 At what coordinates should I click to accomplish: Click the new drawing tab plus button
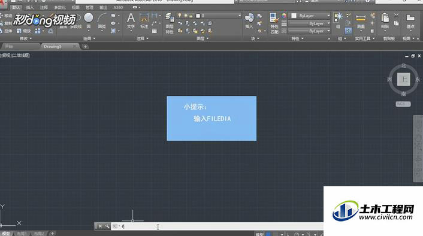tap(85, 46)
